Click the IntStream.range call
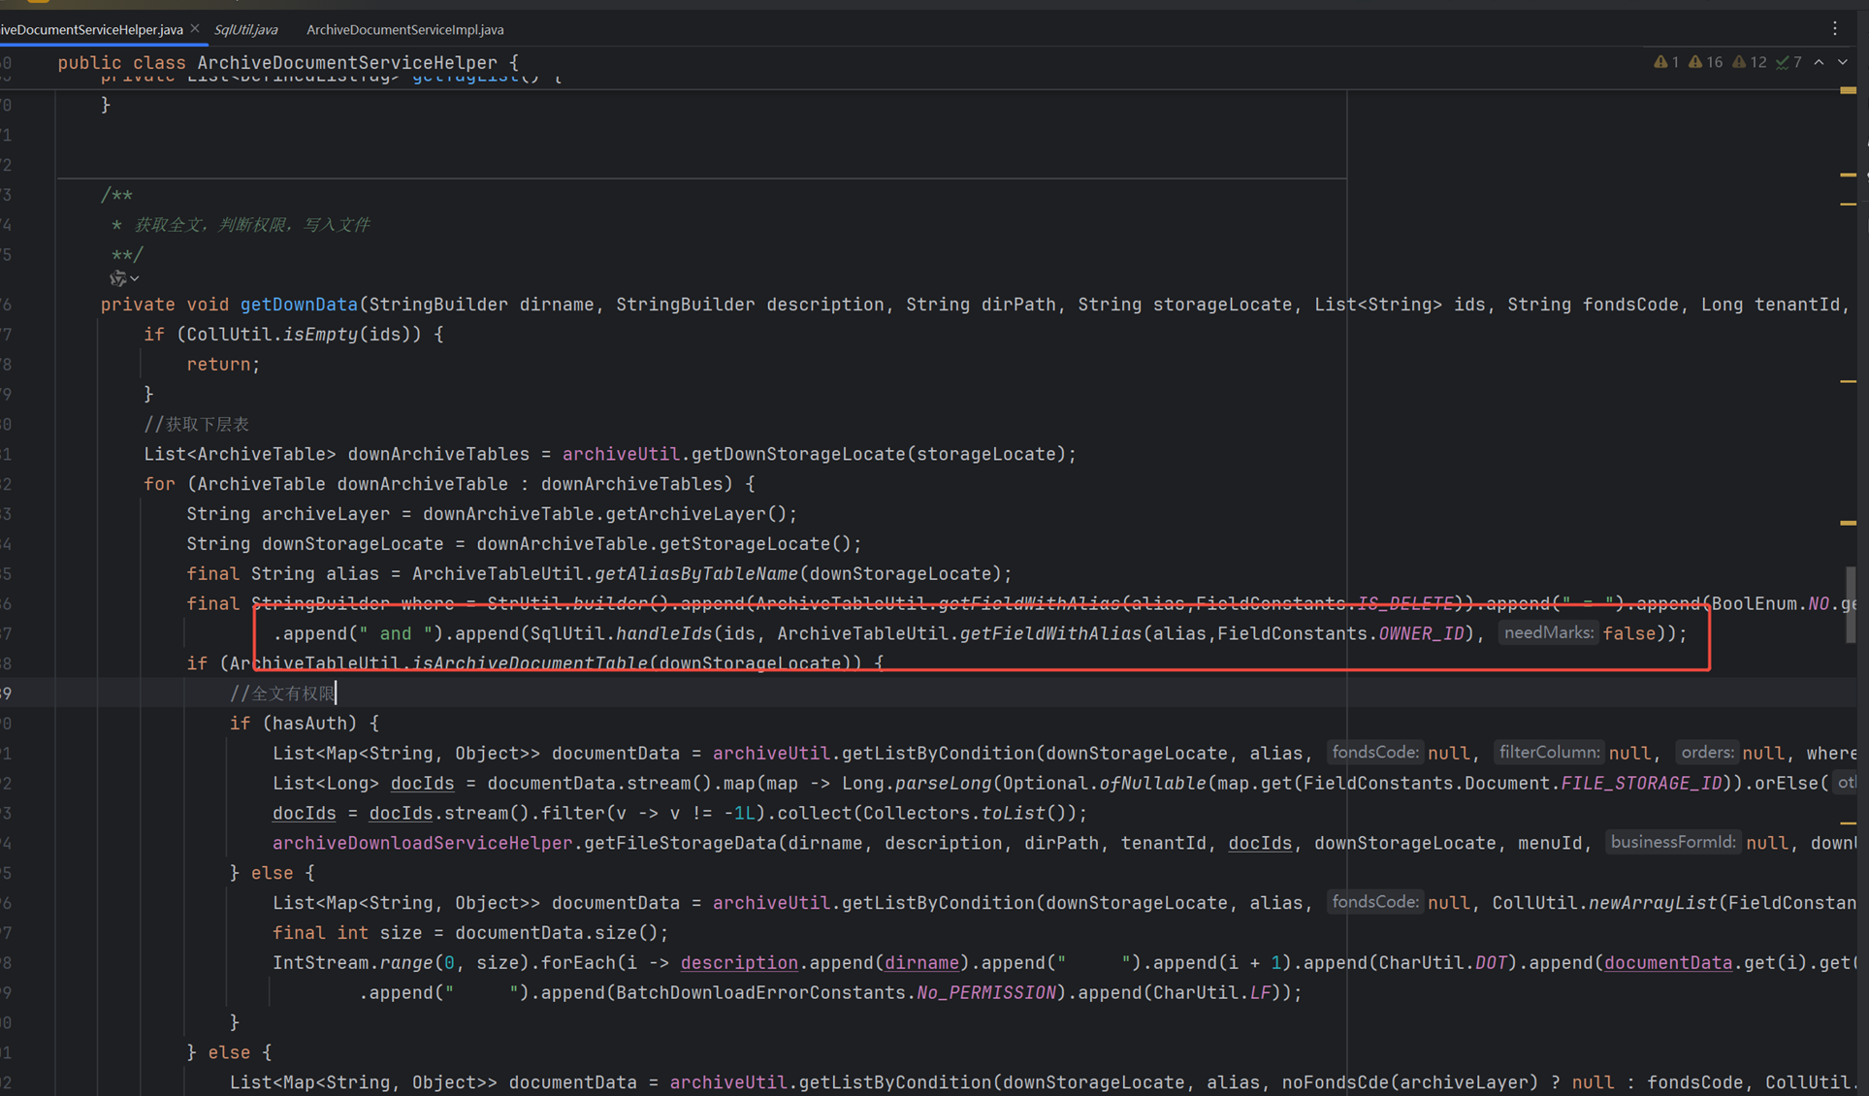Image resolution: width=1869 pixels, height=1096 pixels. (352, 962)
